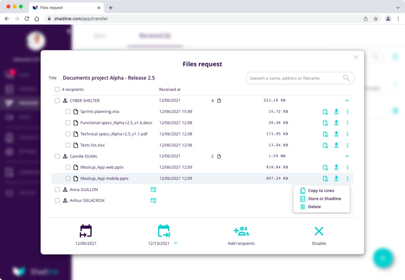Open the dropdown arrow next to 12/13/2021
This screenshot has height=280, width=405.
175,243
